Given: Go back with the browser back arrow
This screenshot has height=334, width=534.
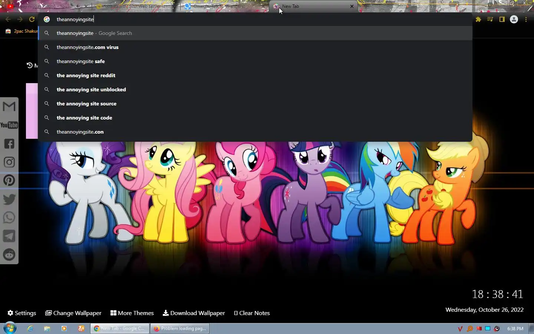Looking at the screenshot, I should 8,19.
